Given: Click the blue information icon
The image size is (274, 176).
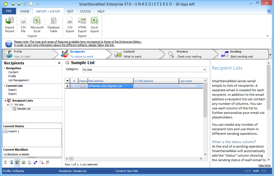Looking at the screenshot, I should click(x=9, y=43).
